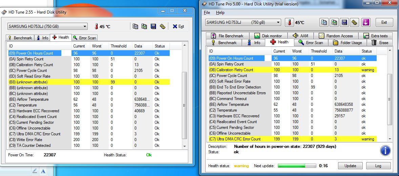Image resolution: width=399 pixels, height=176 pixels.
Task: Click the blue info icon in HD Tune Pro
Action: coord(385,151)
